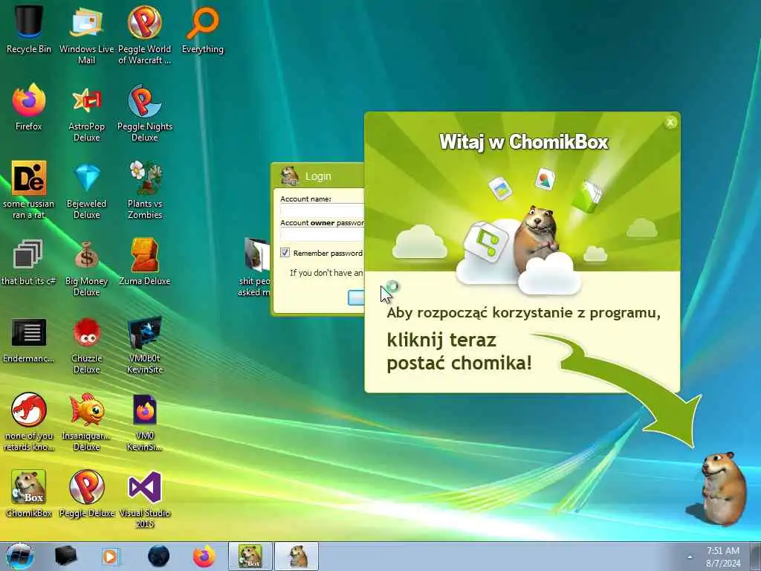Open the Everything search icon
The width and height of the screenshot is (761, 571).
pyautogui.click(x=203, y=29)
